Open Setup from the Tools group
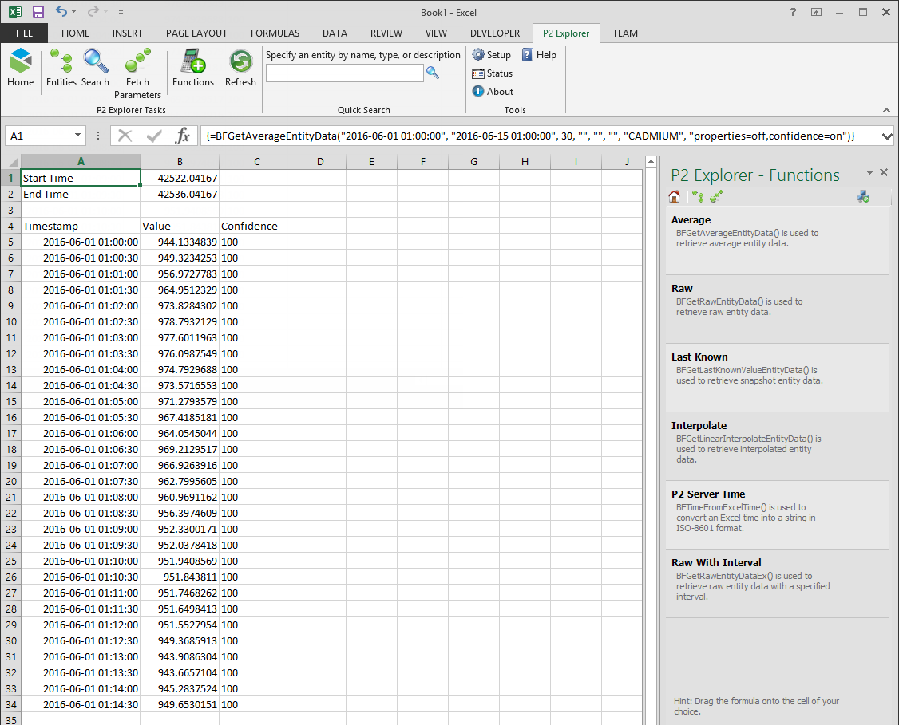The width and height of the screenshot is (899, 725). (x=491, y=55)
